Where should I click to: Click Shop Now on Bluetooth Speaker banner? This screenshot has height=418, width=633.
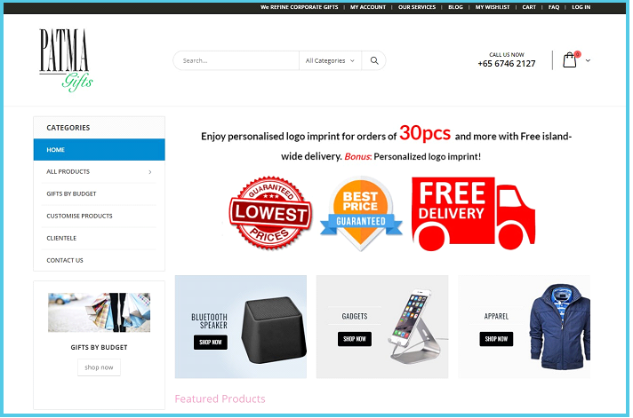click(x=211, y=343)
